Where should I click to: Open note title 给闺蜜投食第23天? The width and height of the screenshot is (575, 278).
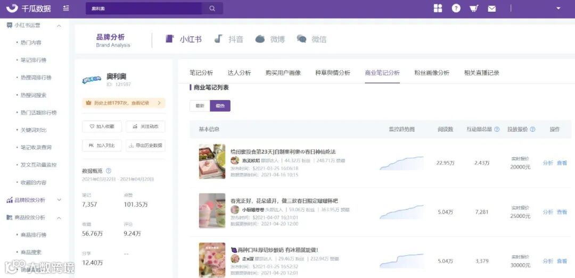point(283,151)
